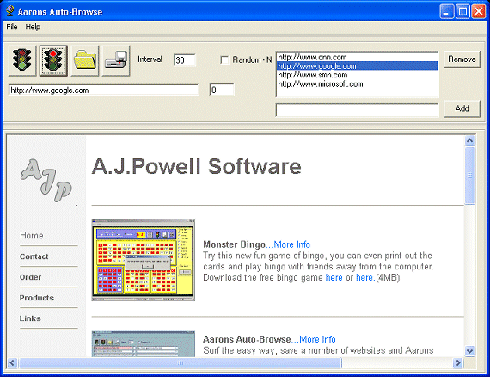The width and height of the screenshot is (490, 377).
Task: Click the A.J.Powell Software heading
Action: point(197,166)
